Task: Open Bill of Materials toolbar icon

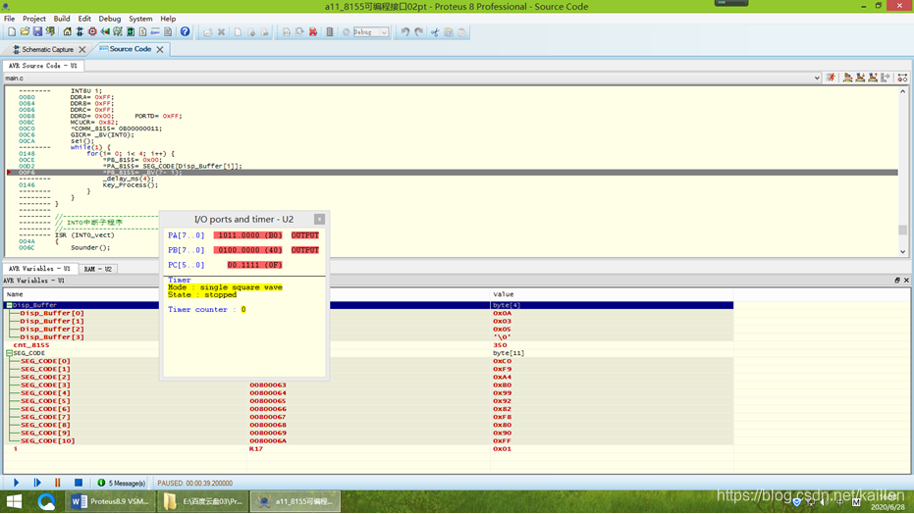Action: tap(142, 32)
